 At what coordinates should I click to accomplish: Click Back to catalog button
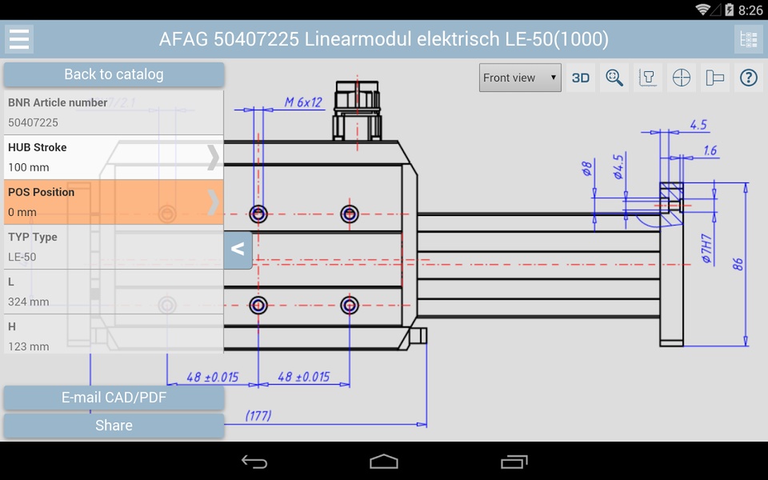pos(114,74)
